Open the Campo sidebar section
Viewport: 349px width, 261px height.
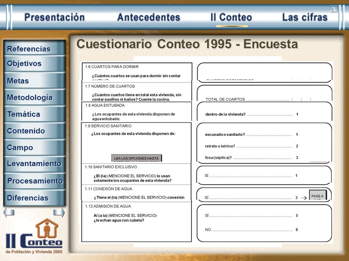[x=35, y=148]
